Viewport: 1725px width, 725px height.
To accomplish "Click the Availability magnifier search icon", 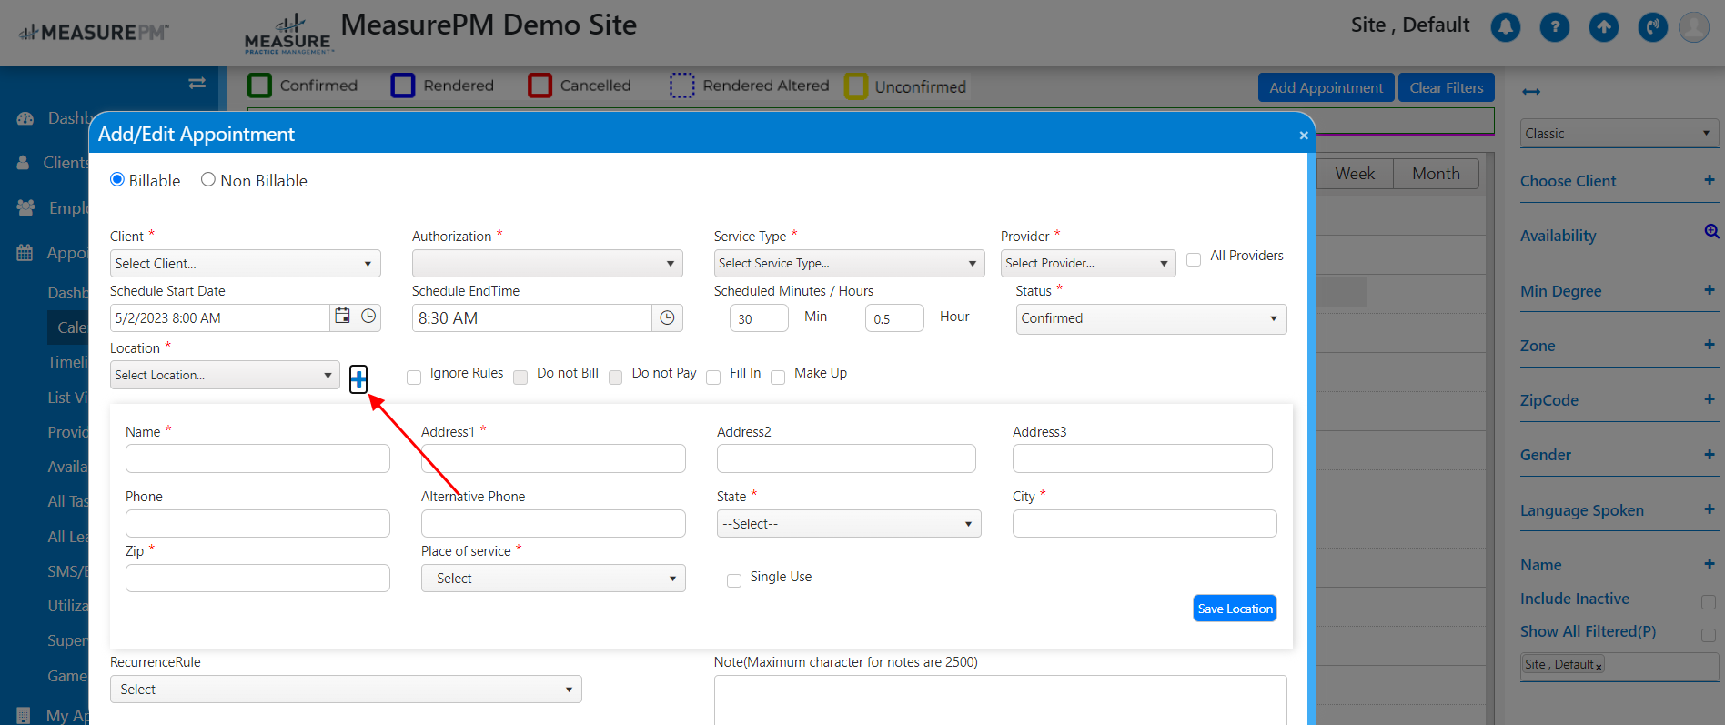I will pos(1711,232).
